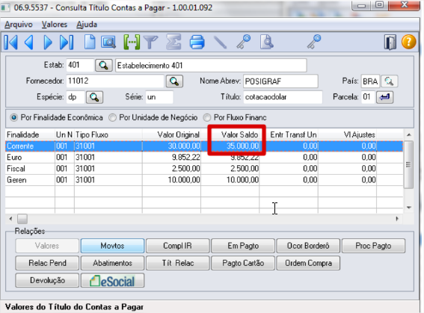Open the Arquivo menu
424x313 pixels.
pos(19,25)
